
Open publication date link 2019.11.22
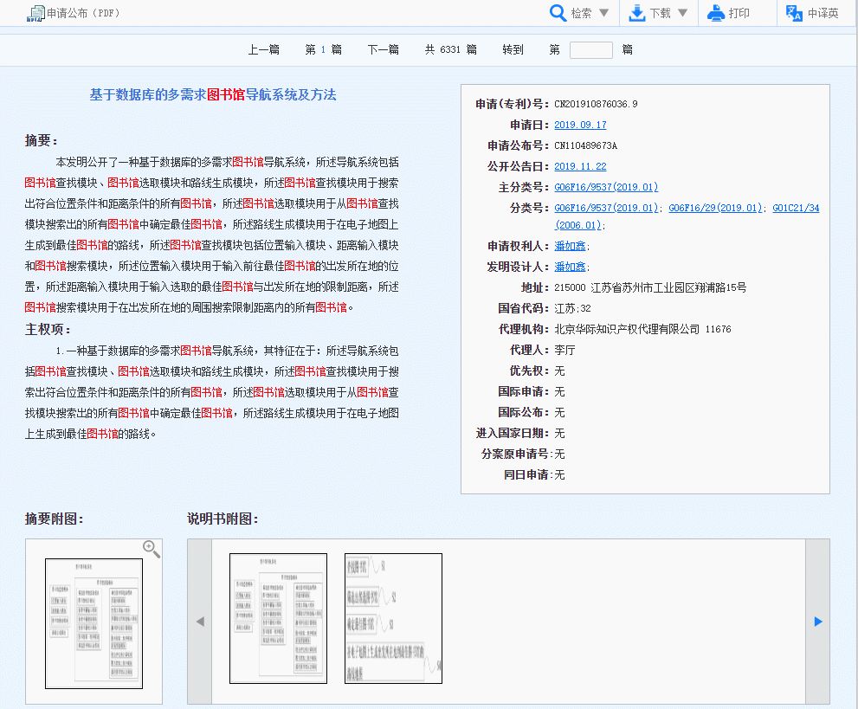(x=580, y=166)
